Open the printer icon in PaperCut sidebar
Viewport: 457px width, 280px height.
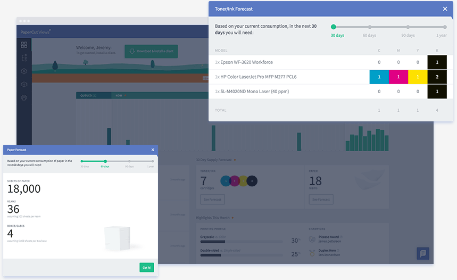(24, 98)
